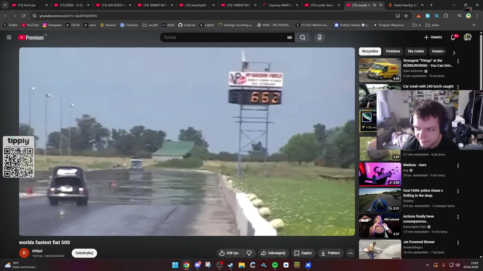Dislike the video with thumbs-down

(249, 253)
